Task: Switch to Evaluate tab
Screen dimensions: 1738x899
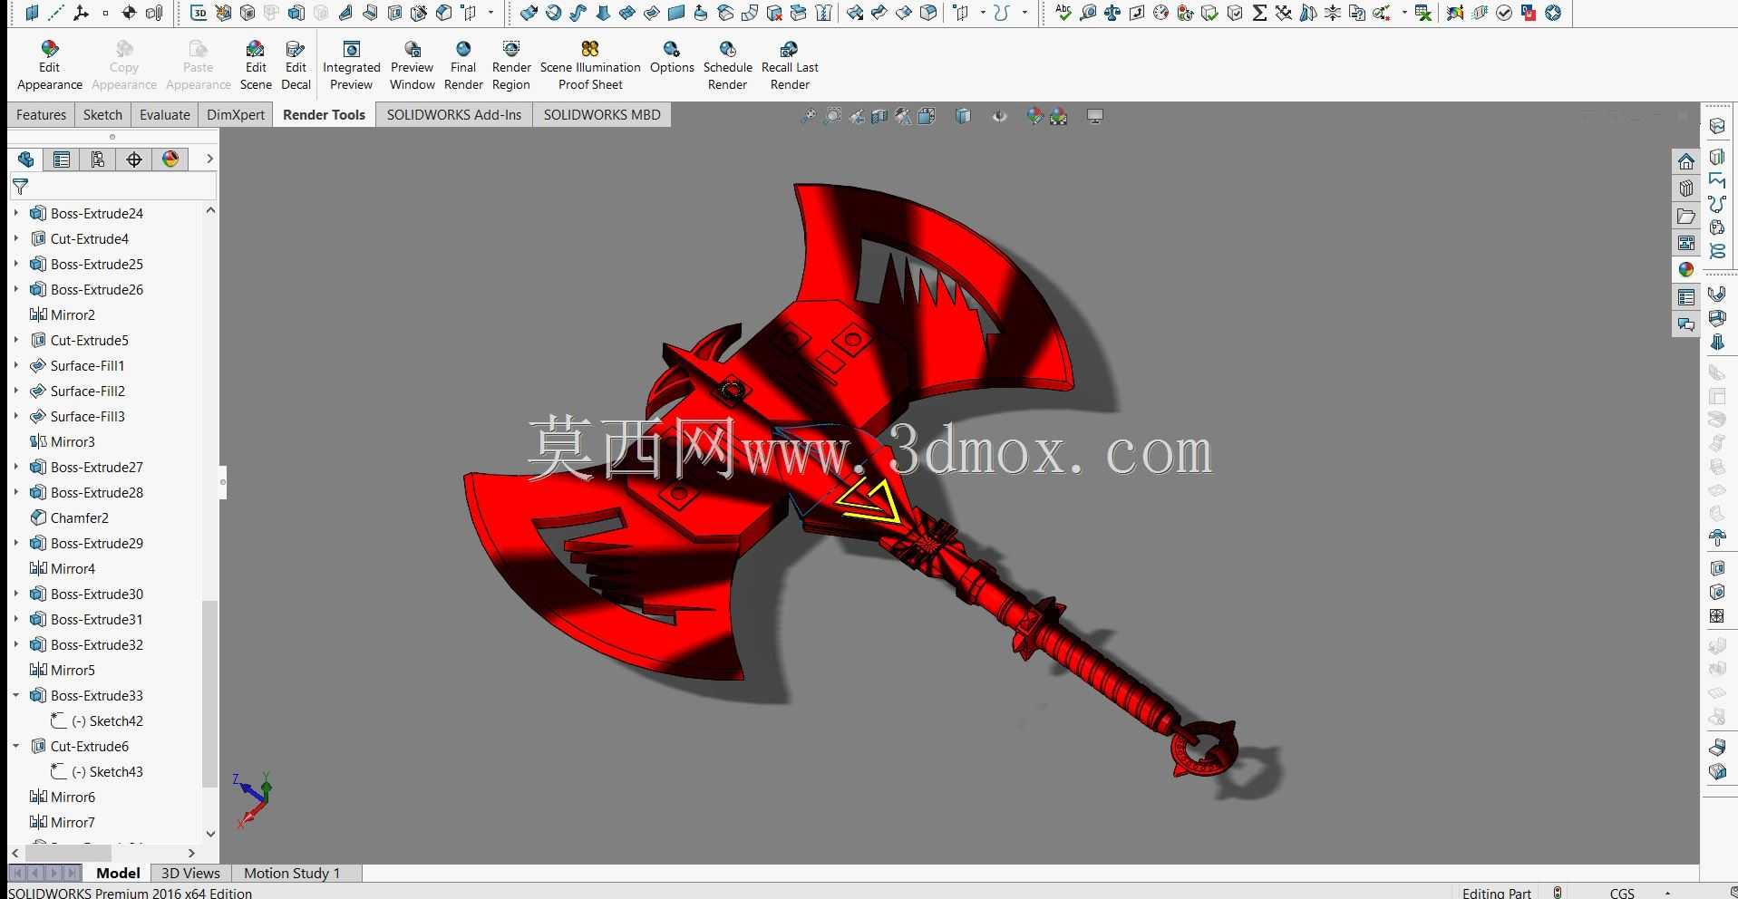Action: (x=165, y=115)
